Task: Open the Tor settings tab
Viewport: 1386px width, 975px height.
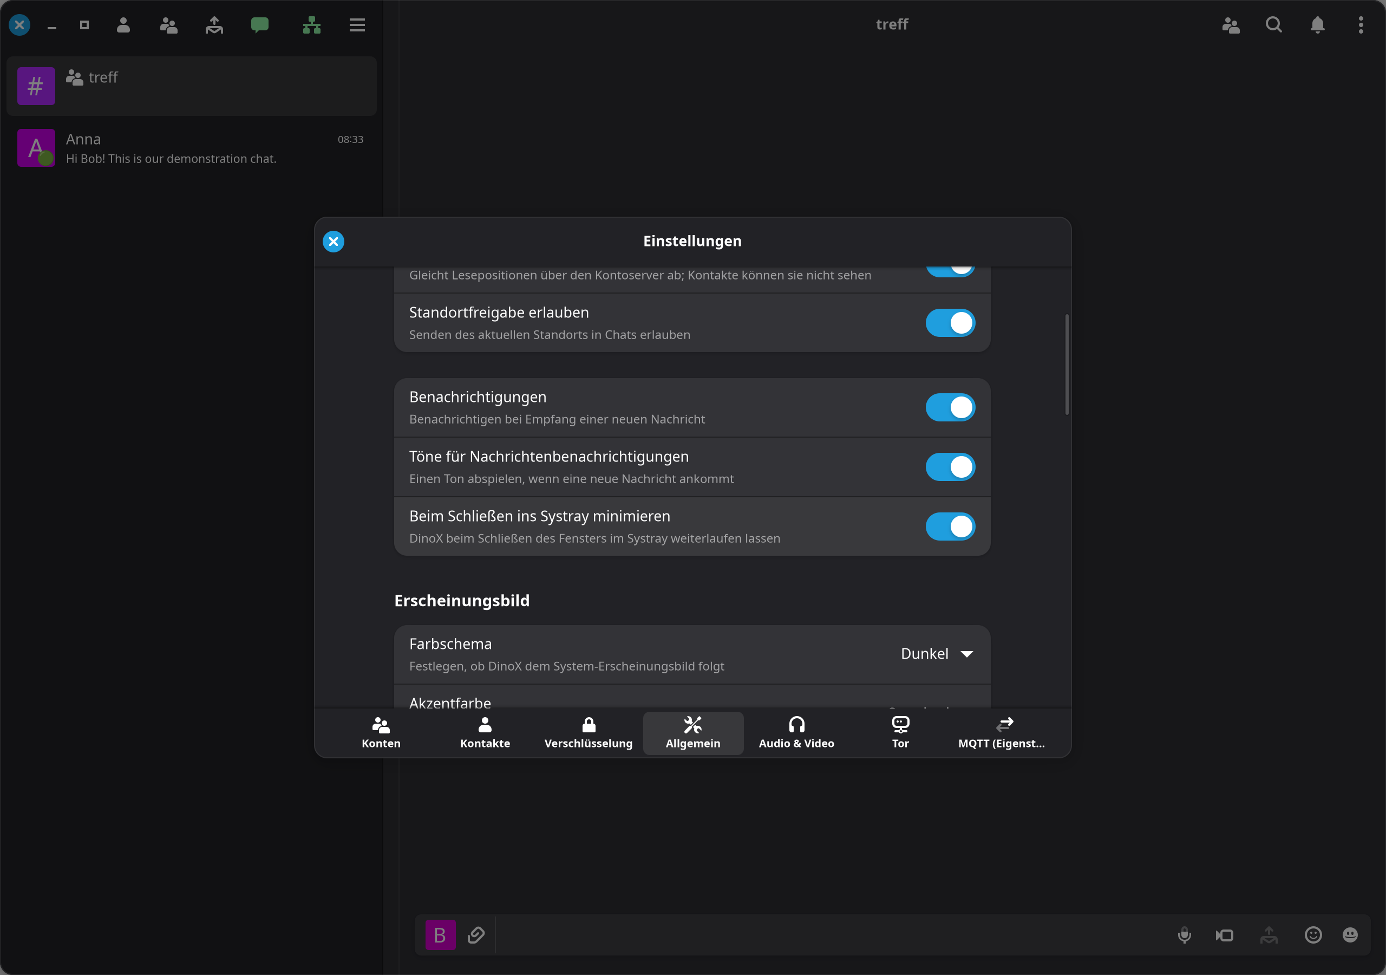Action: tap(900, 733)
